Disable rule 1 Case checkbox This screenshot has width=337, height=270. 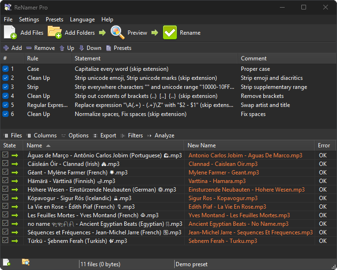[x=5, y=69]
